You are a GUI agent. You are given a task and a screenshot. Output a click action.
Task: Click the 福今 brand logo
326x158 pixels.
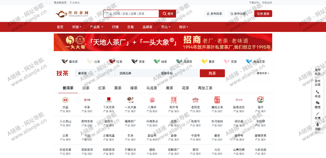click(260, 100)
